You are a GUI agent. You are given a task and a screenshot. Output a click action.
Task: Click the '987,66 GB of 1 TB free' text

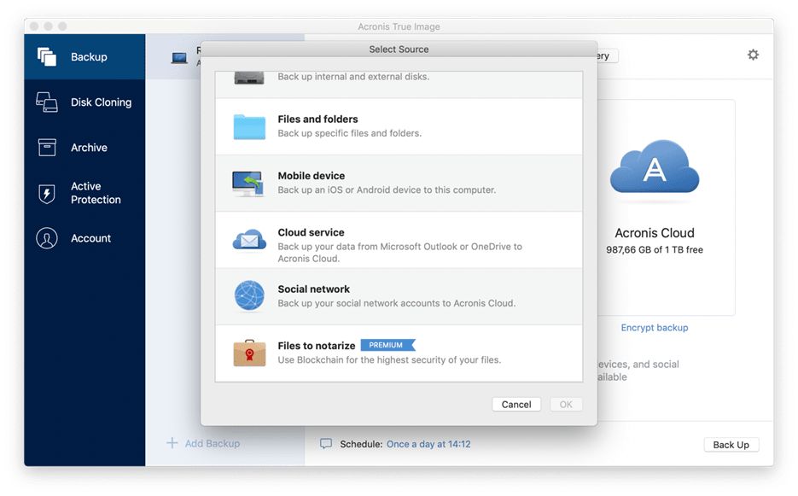coord(655,249)
